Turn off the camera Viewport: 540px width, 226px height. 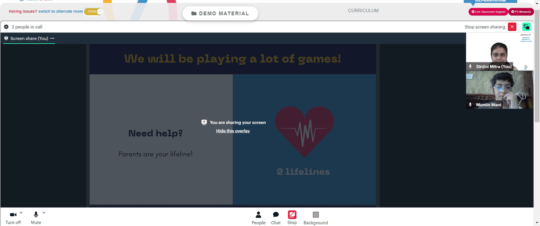pos(13,218)
